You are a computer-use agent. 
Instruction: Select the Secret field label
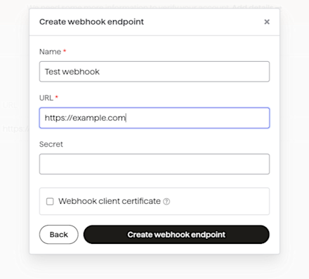point(51,144)
